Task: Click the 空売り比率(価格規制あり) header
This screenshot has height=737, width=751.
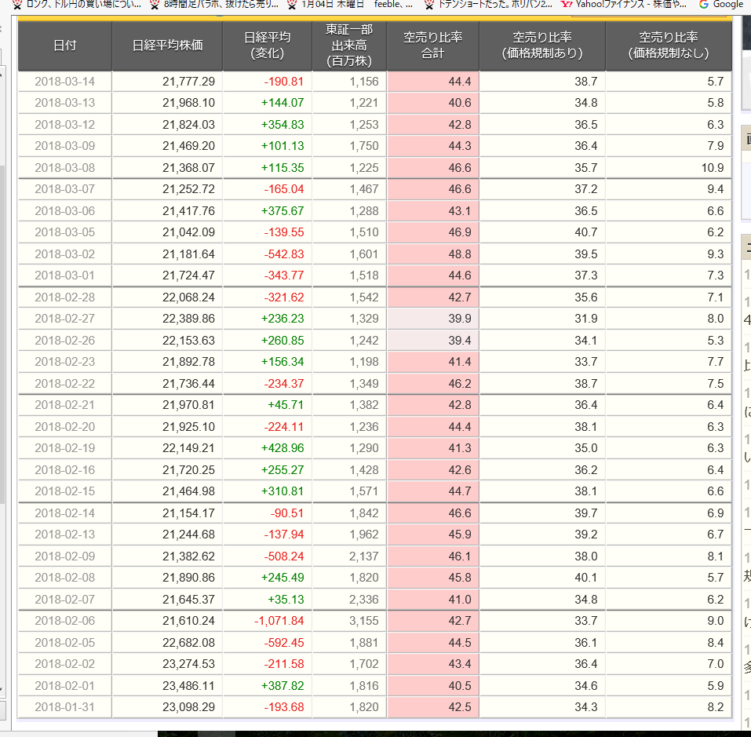Action: tap(541, 45)
